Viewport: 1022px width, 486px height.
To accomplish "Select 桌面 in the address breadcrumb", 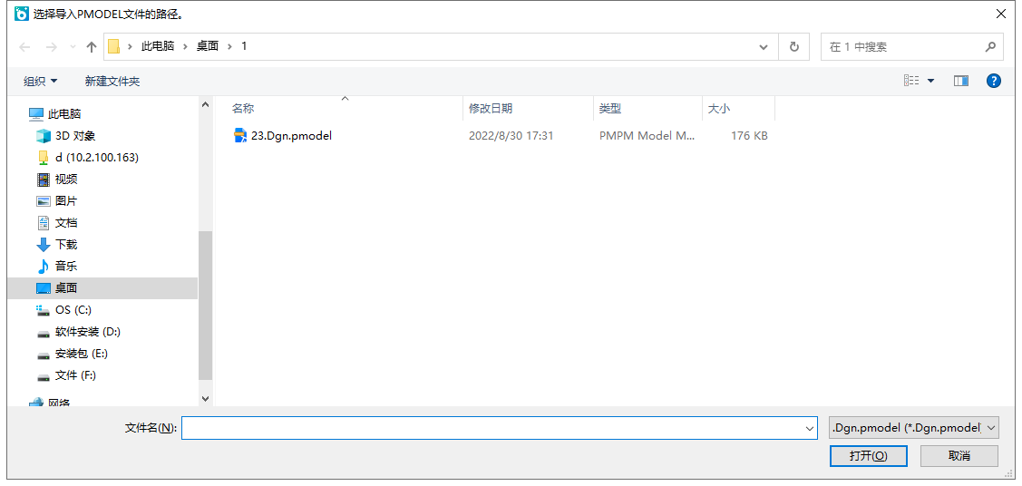I will 208,46.
